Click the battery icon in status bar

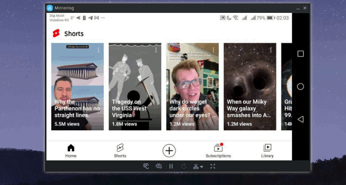[271, 18]
